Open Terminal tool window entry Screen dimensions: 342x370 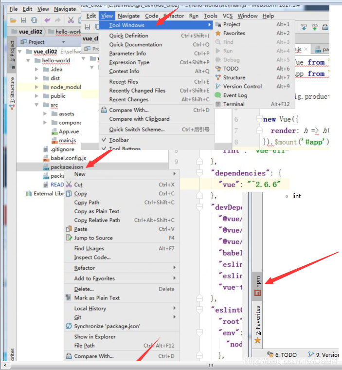click(254, 104)
